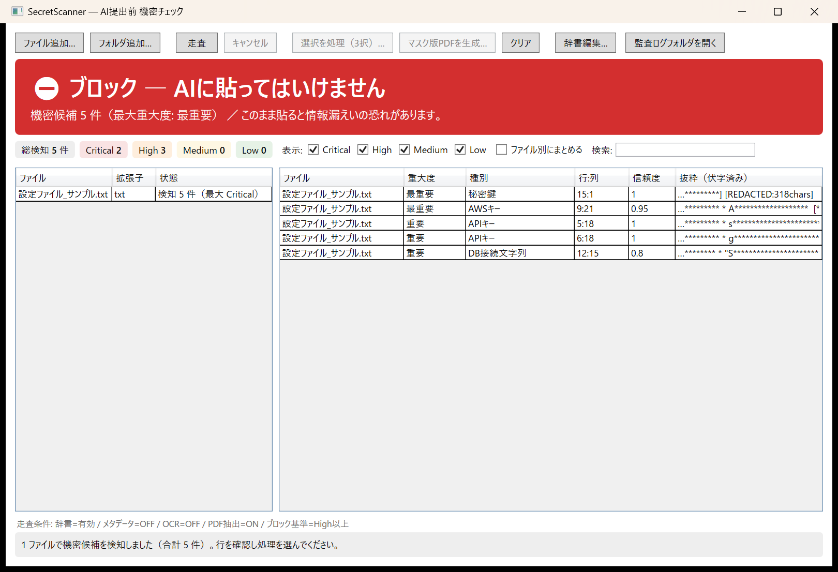Sort results by 重大度 column header
The width and height of the screenshot is (838, 572).
tap(435, 178)
